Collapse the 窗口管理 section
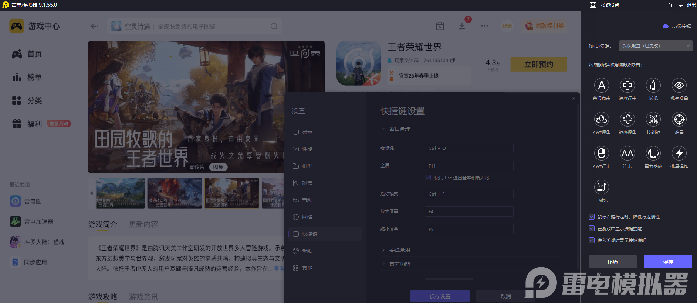 [399, 129]
